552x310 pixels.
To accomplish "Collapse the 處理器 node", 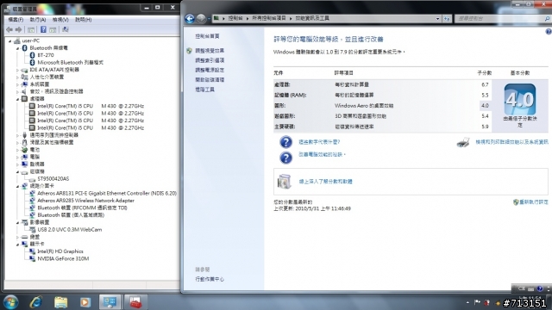I will click(17, 99).
